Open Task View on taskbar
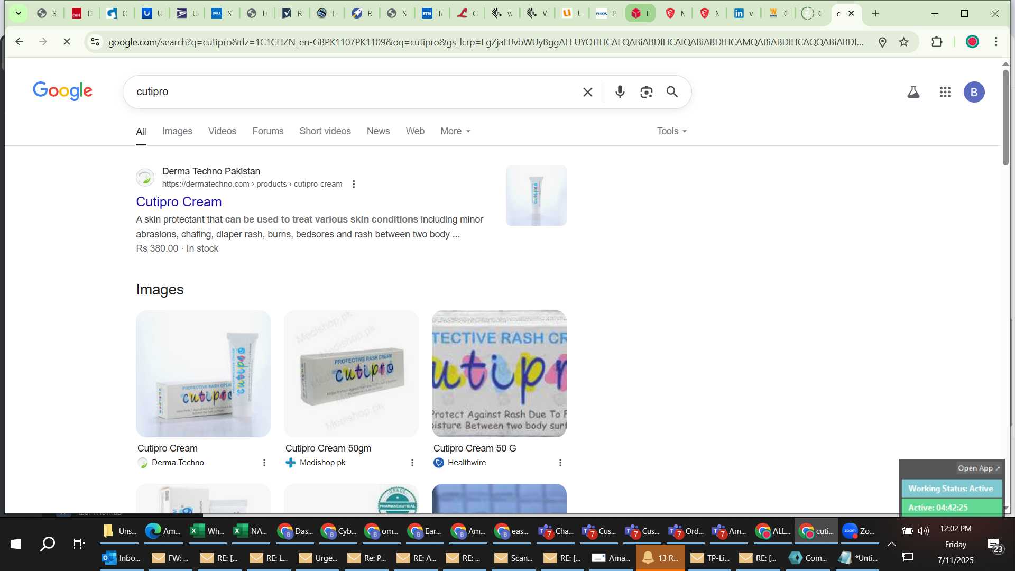The width and height of the screenshot is (1015, 571). click(79, 544)
